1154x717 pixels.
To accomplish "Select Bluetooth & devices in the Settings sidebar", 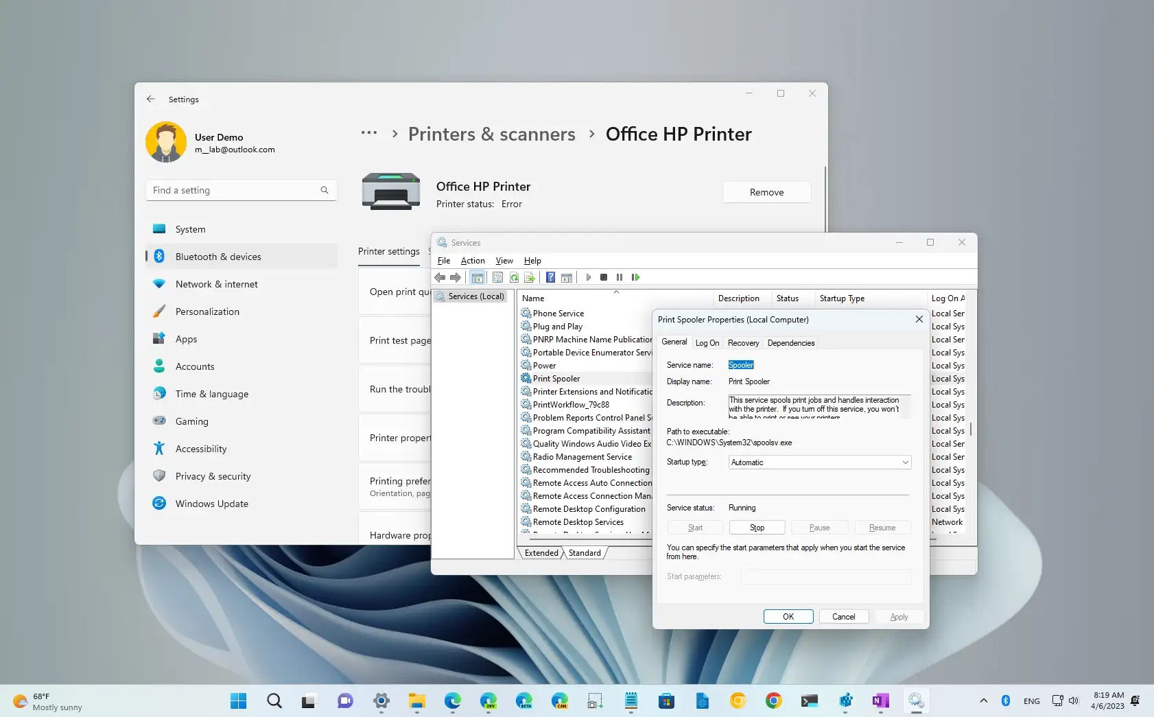I will tap(218, 256).
